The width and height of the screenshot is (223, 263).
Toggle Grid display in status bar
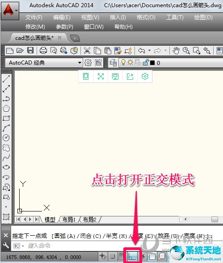(x=121, y=256)
